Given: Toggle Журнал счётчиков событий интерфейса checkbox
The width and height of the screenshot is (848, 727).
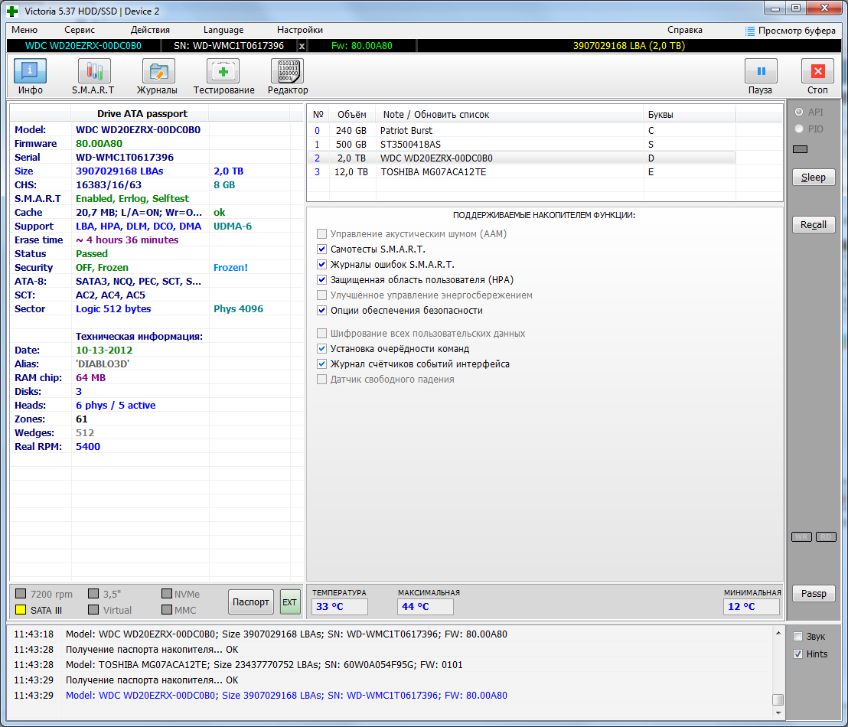Looking at the screenshot, I should pos(321,363).
